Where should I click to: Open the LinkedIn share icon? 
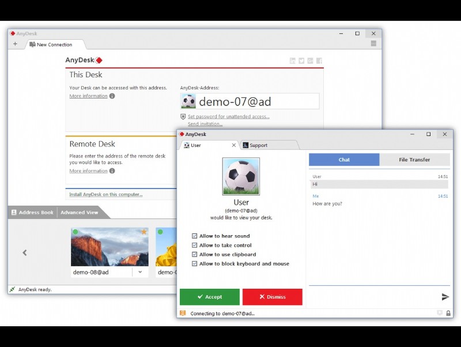[x=292, y=61]
